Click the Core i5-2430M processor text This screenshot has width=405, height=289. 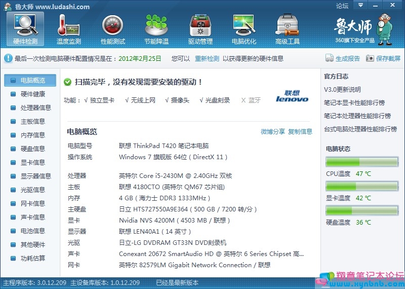pos(175,176)
